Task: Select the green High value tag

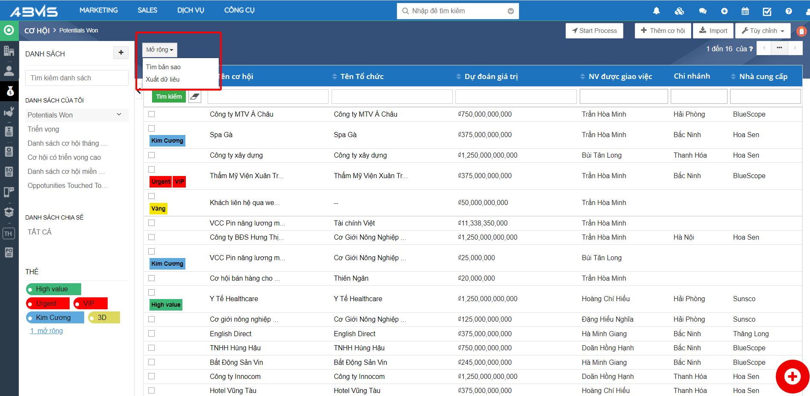Action: pos(53,289)
